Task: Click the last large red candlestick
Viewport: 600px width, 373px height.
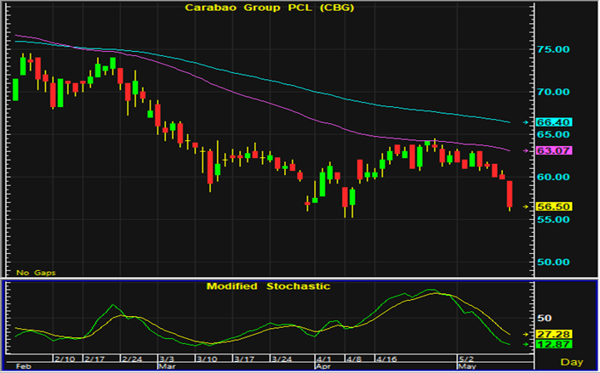Action: pyautogui.click(x=509, y=194)
